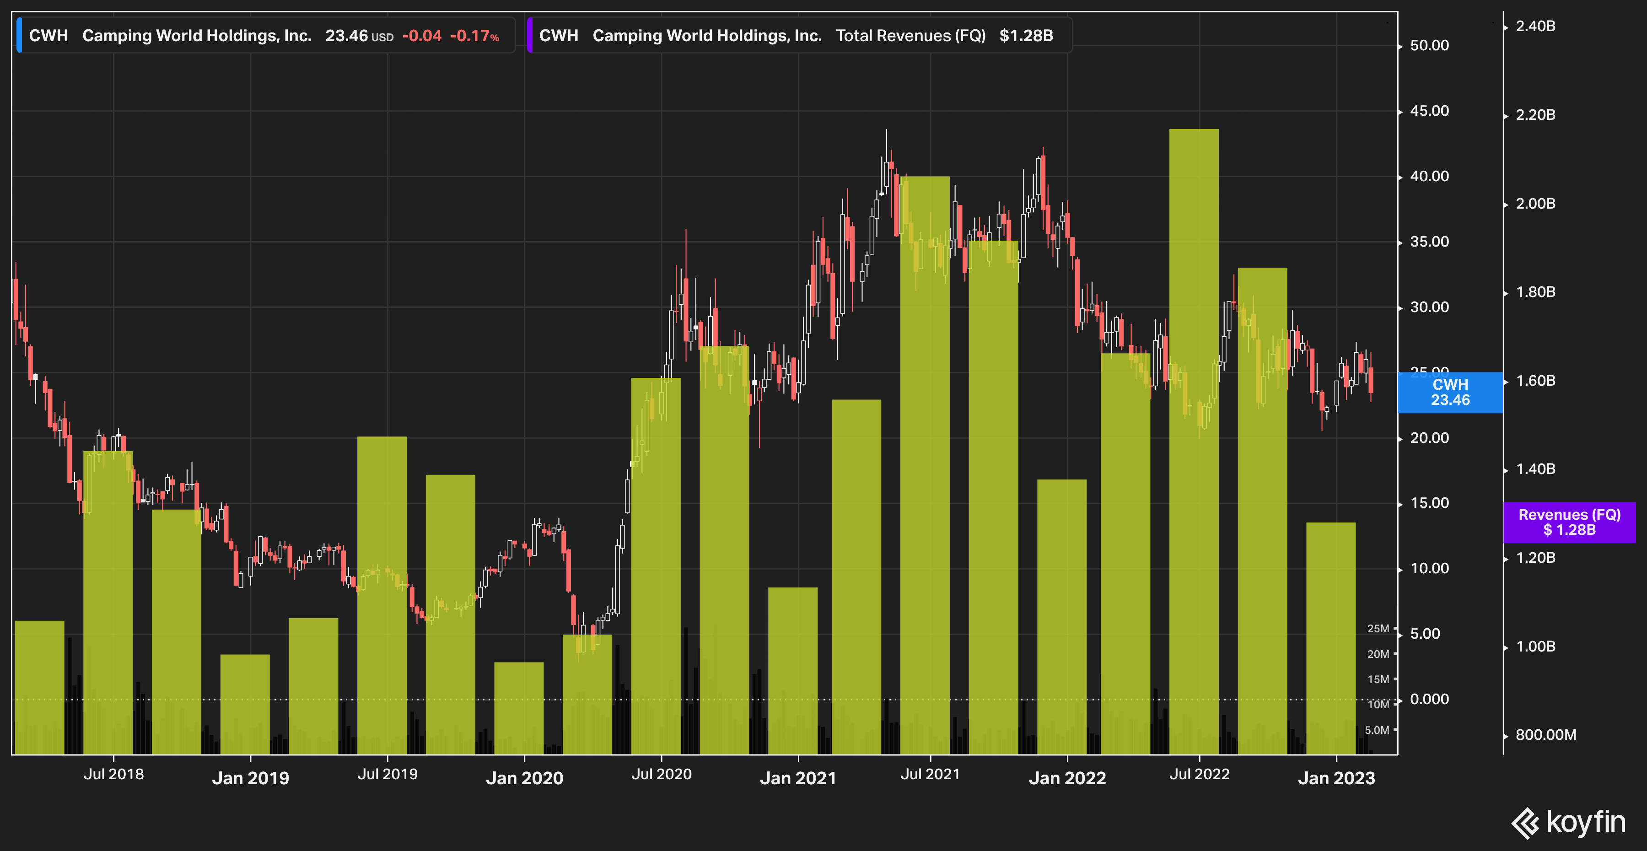The image size is (1647, 851).
Task: Click the tallest revenue bar near Jul 2022
Action: 1194,441
